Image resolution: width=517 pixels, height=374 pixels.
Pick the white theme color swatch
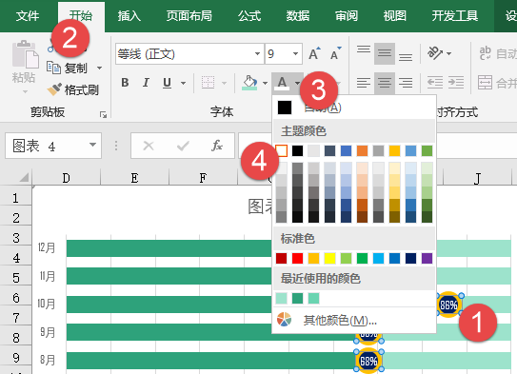(281, 151)
